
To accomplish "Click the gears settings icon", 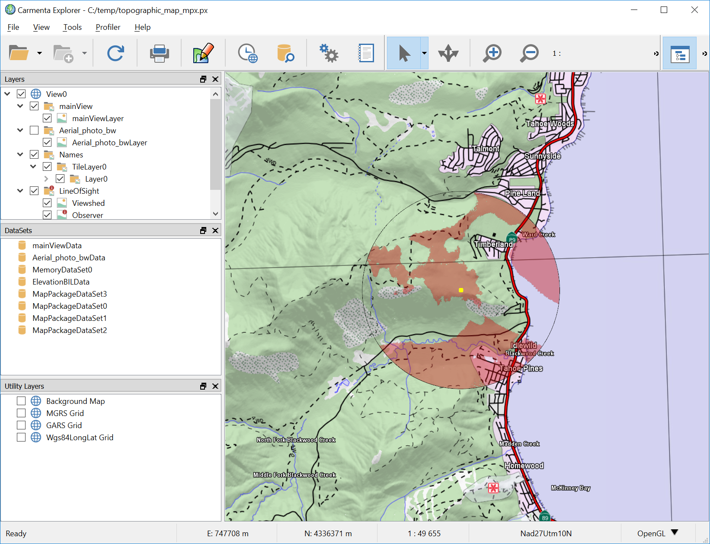I will (x=329, y=53).
